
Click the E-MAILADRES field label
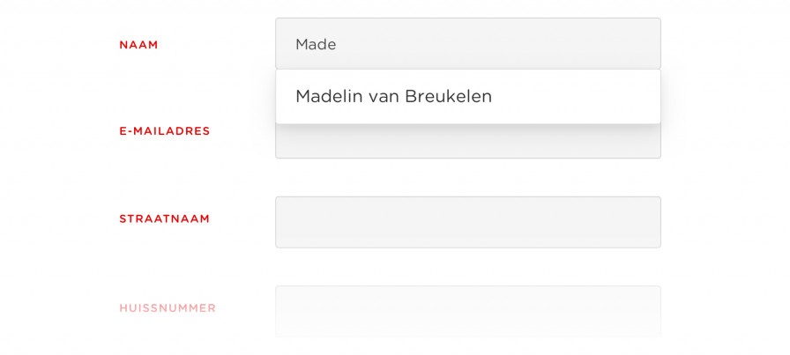click(165, 131)
